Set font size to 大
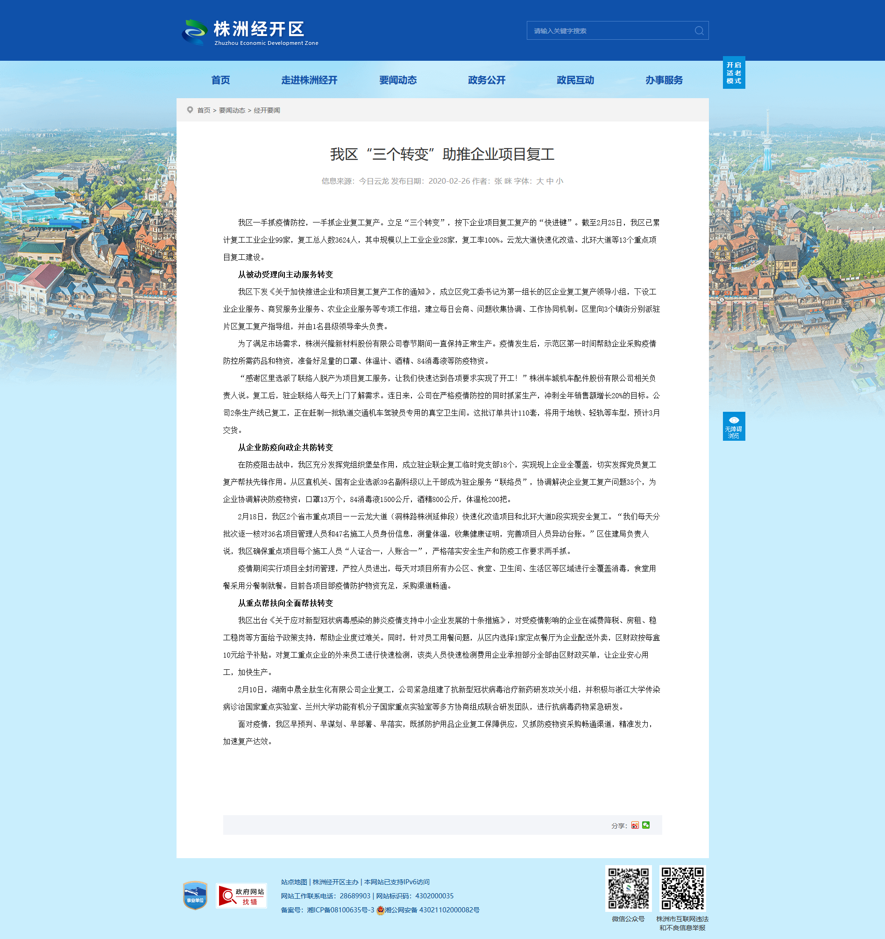Viewport: 885px width, 939px height. click(x=539, y=181)
